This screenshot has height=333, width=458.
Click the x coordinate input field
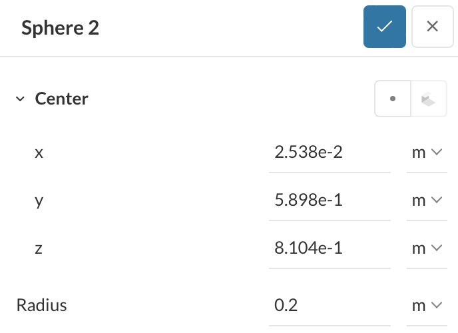330,153
